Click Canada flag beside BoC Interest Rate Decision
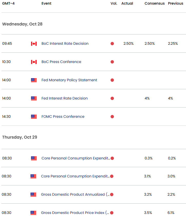The height and width of the screenshot is (216, 186). click(34, 44)
